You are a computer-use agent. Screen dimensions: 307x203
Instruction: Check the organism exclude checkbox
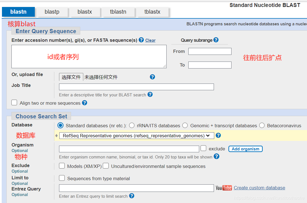pos(203,148)
